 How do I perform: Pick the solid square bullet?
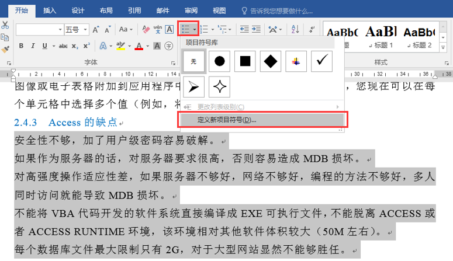(245, 61)
